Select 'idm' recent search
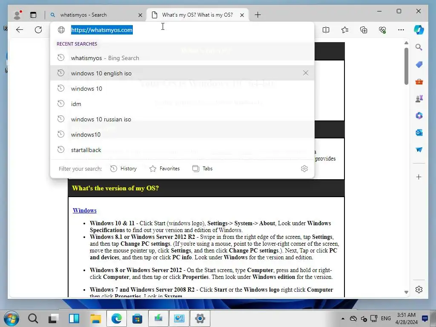Image resolution: width=436 pixels, height=327 pixels. point(182,104)
